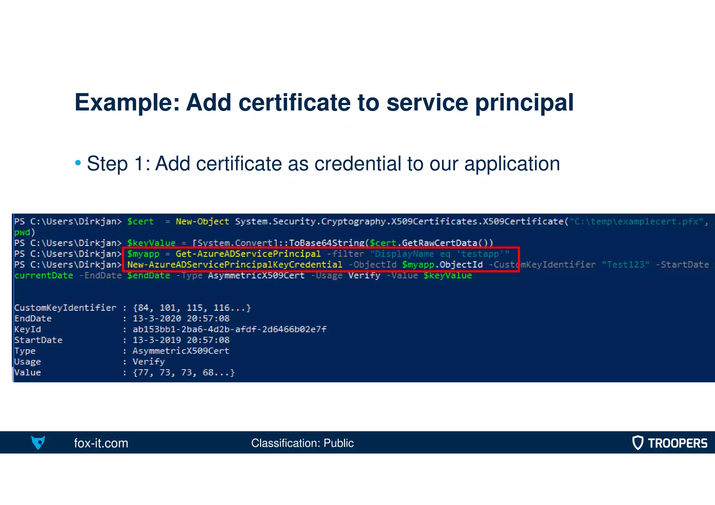Click the '$cert' variable in first command

coord(140,222)
